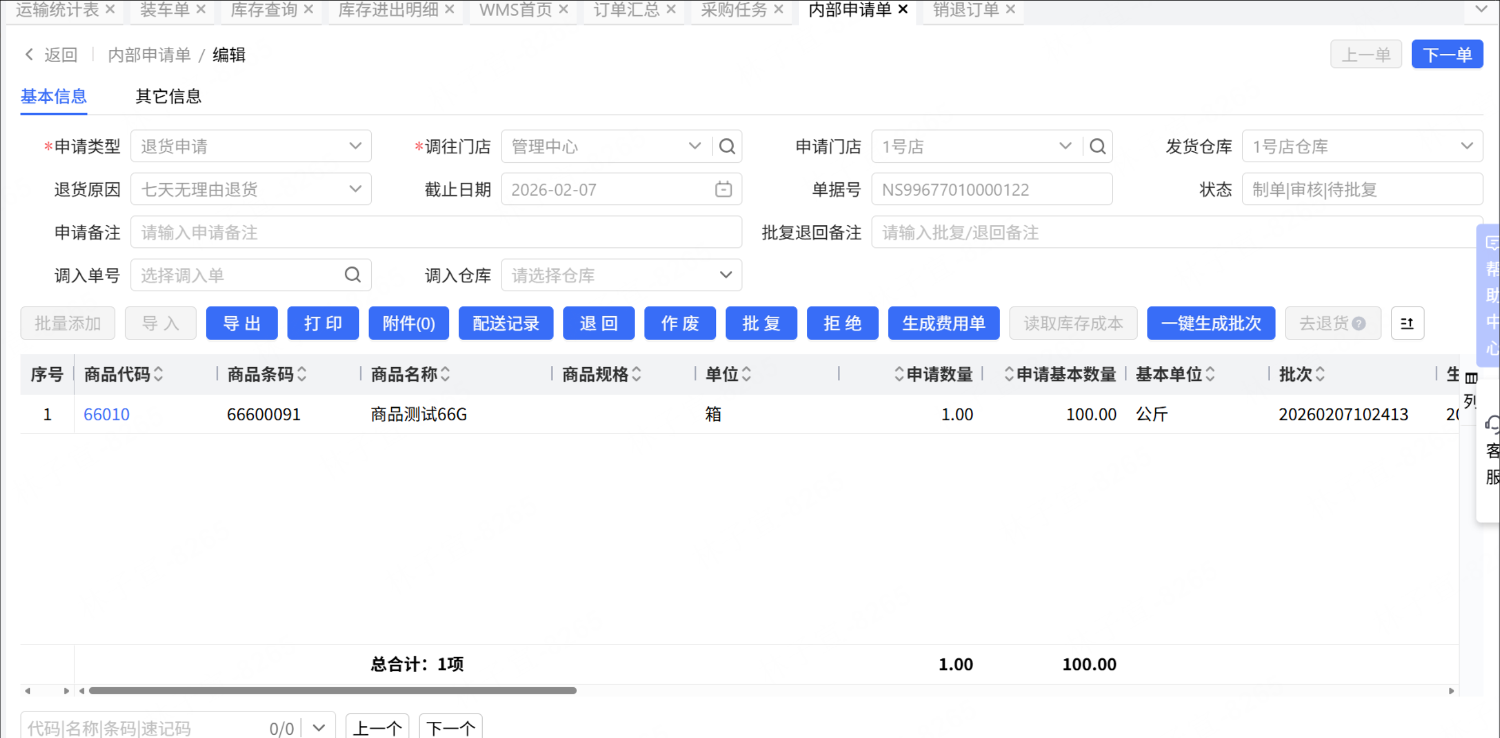
Task: Switch to the 其它信息 tab
Action: point(168,96)
